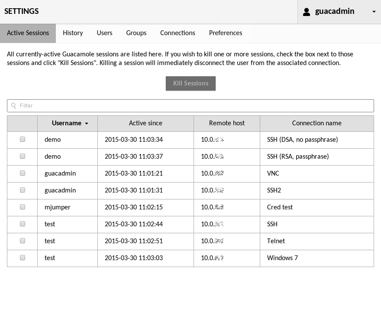Switch to the History tab

(x=73, y=33)
